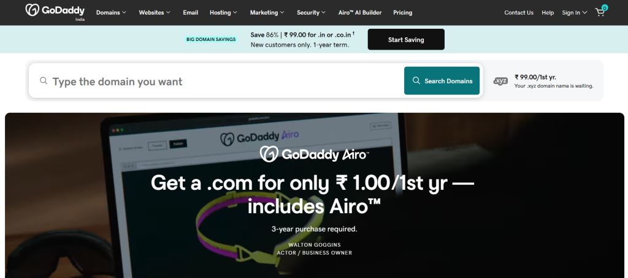Click the Start Saving button
Image resolution: width=628 pixels, height=278 pixels.
(x=406, y=39)
